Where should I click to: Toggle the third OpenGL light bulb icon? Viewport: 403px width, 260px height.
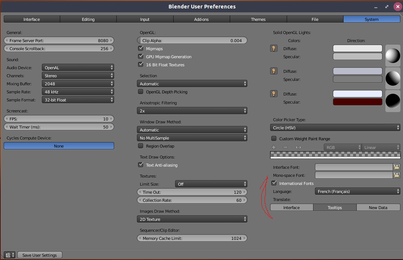274,94
